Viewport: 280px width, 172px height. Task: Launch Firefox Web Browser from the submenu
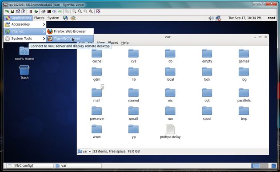coord(70,31)
